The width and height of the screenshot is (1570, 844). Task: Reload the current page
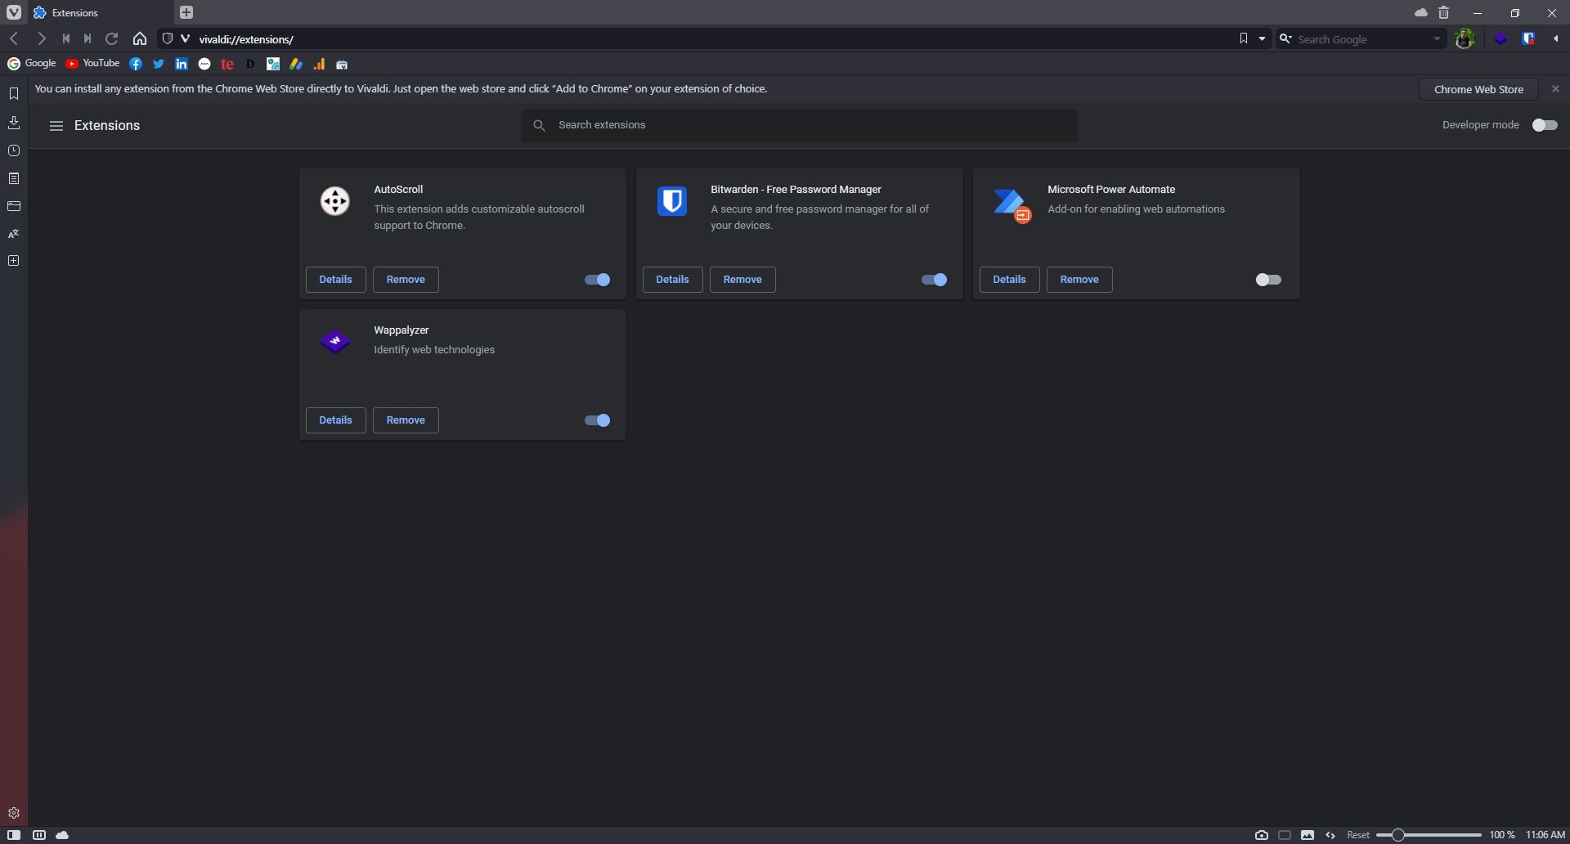[x=112, y=38]
